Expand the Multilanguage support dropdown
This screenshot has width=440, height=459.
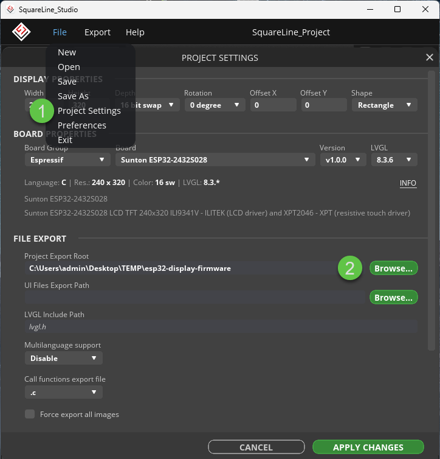click(63, 358)
